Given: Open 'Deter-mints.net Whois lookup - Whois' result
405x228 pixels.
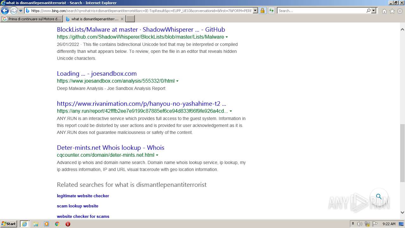Looking at the screenshot, I should (x=110, y=148).
